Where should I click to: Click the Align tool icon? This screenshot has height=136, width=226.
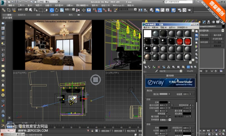pos(146,10)
